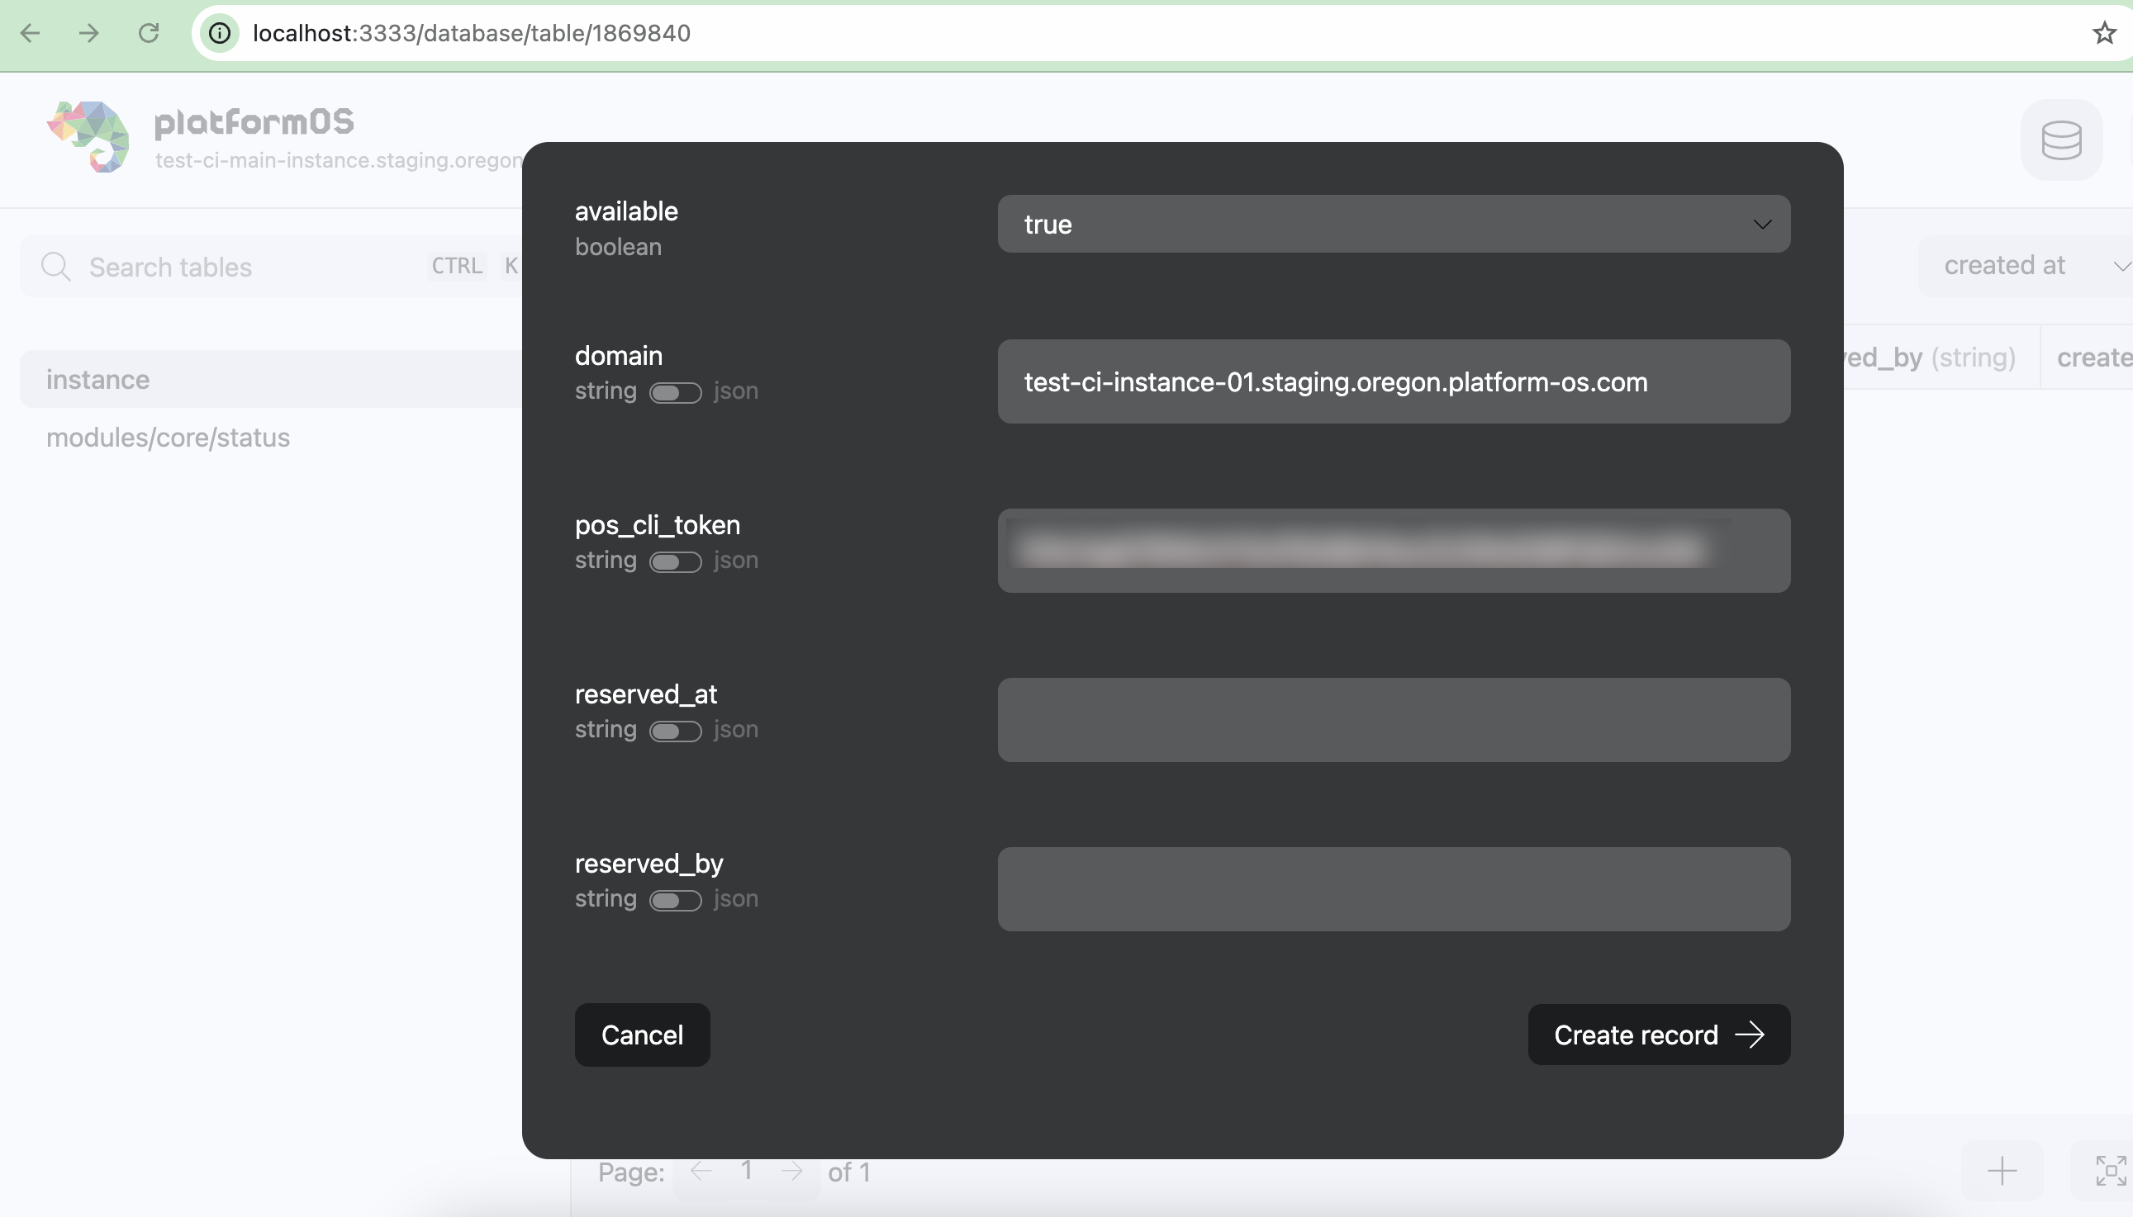Enter fullscreen via the expand icon
The image size is (2133, 1217).
(x=2111, y=1169)
